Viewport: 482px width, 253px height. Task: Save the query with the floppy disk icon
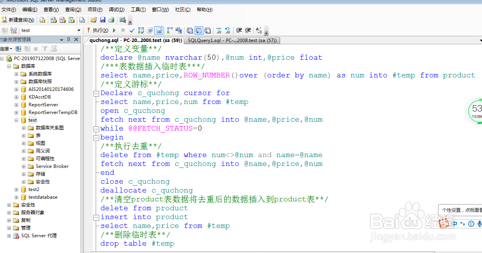point(102,20)
